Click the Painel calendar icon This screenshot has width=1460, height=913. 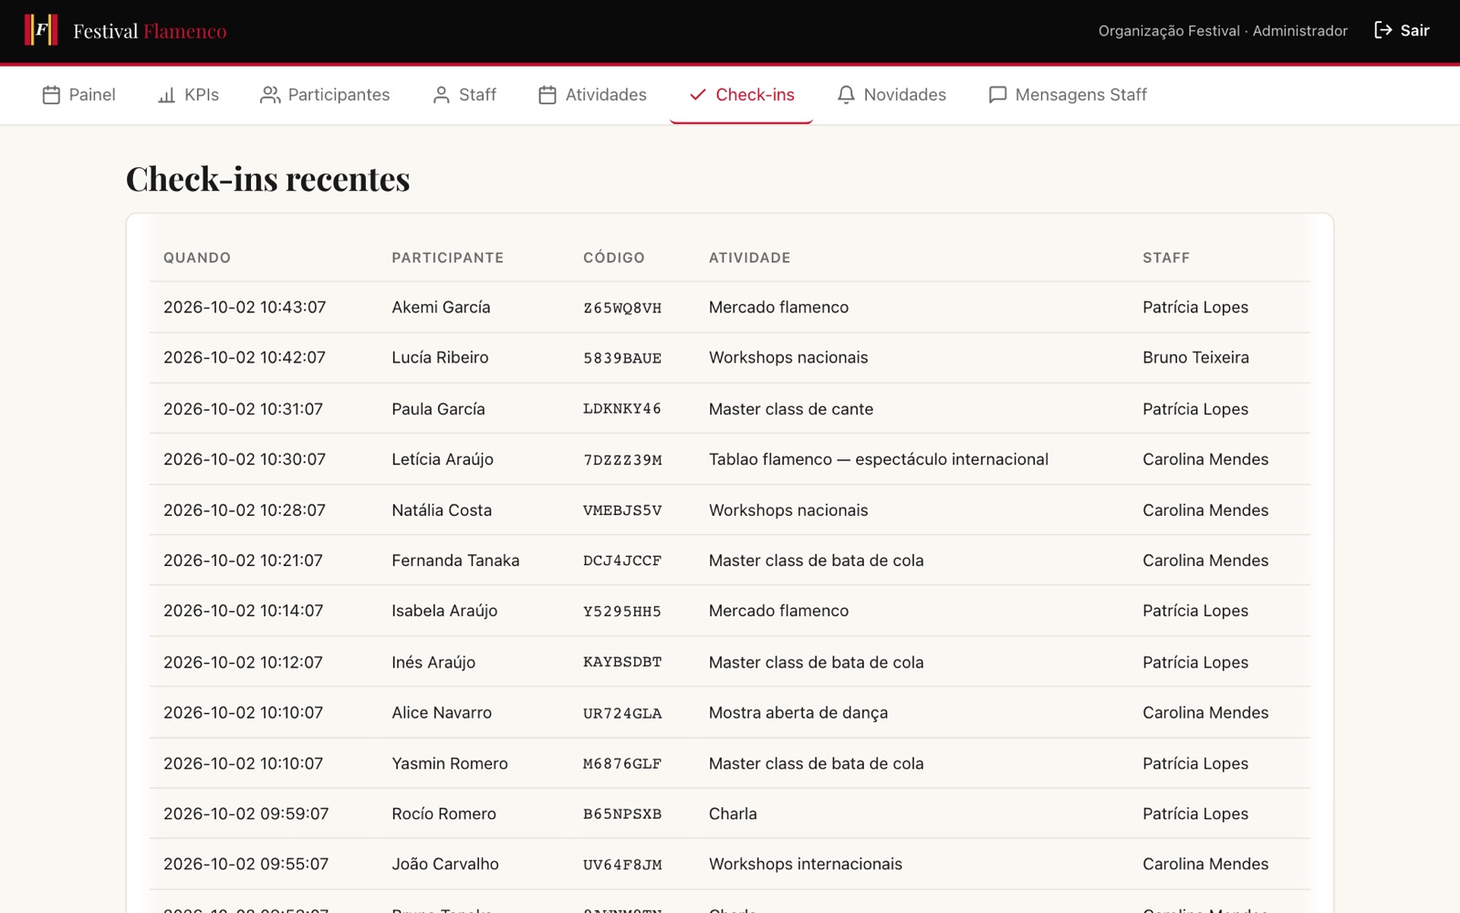[51, 95]
